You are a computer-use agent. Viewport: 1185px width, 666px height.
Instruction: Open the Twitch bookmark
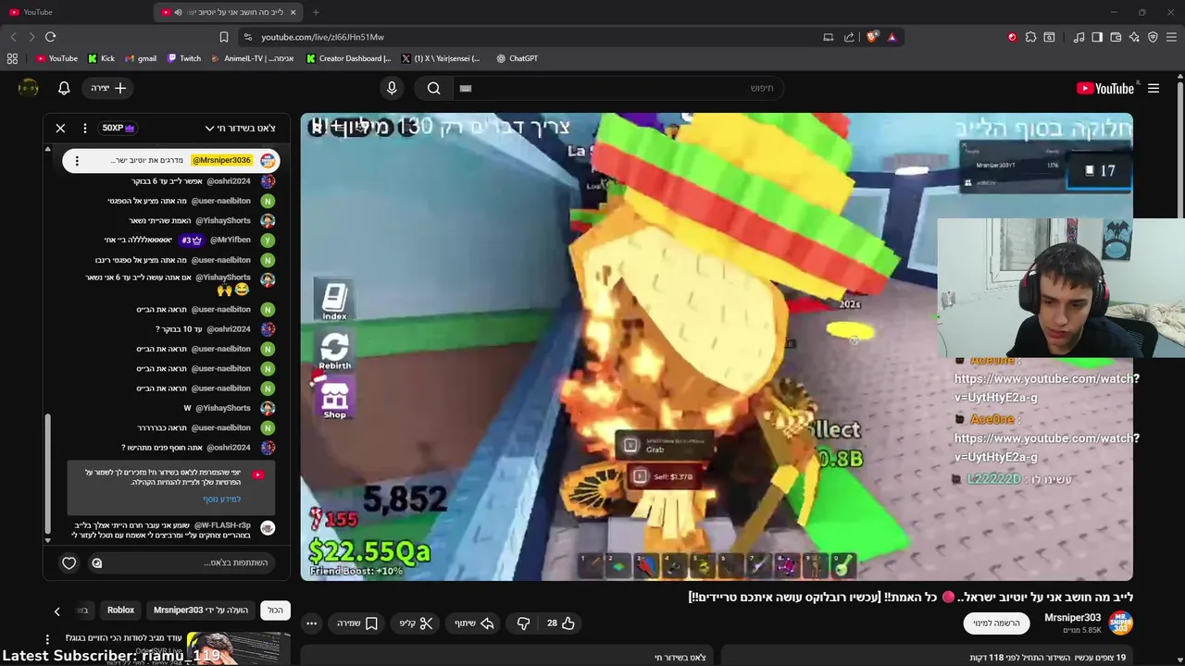(183, 58)
